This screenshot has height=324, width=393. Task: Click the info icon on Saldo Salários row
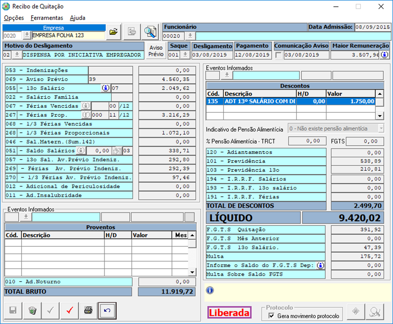point(81,150)
